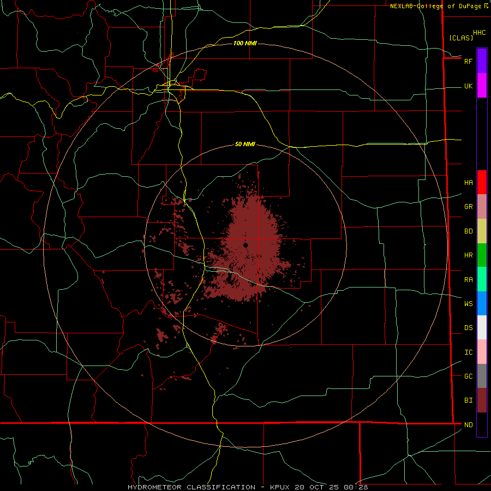
Task: Click the GR legend label
Action: [x=468, y=207]
